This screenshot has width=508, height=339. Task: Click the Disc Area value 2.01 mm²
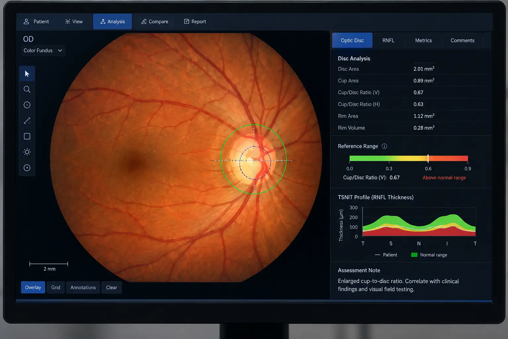pos(424,69)
